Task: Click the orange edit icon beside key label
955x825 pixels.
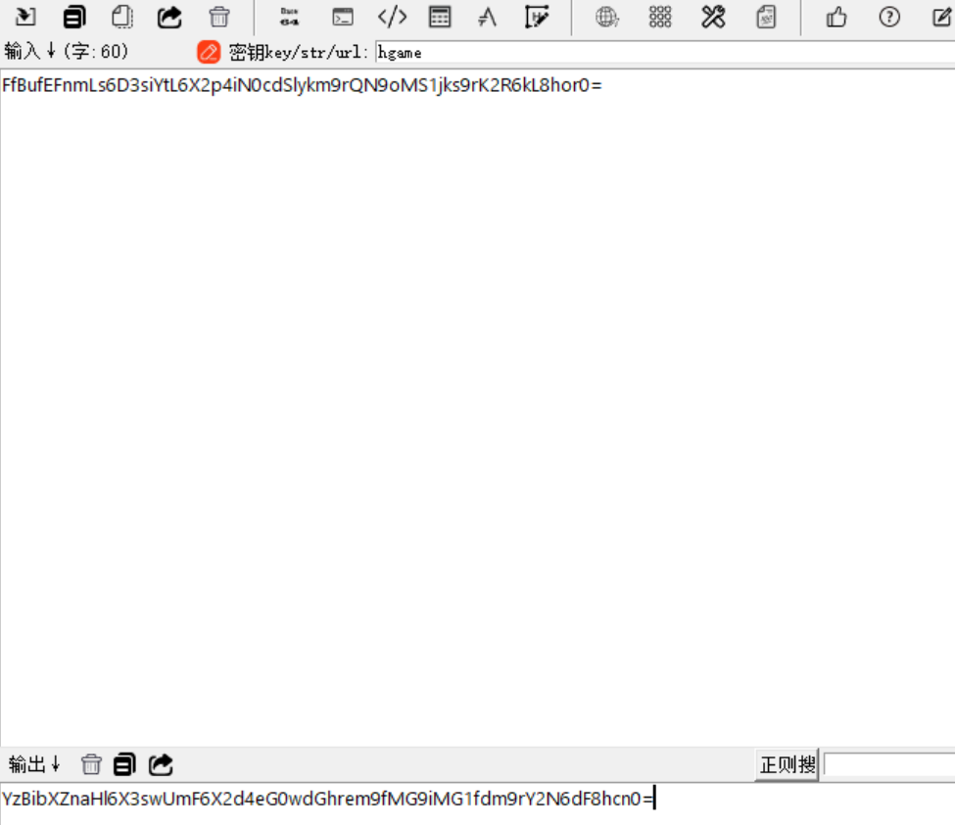Action: pyautogui.click(x=209, y=52)
